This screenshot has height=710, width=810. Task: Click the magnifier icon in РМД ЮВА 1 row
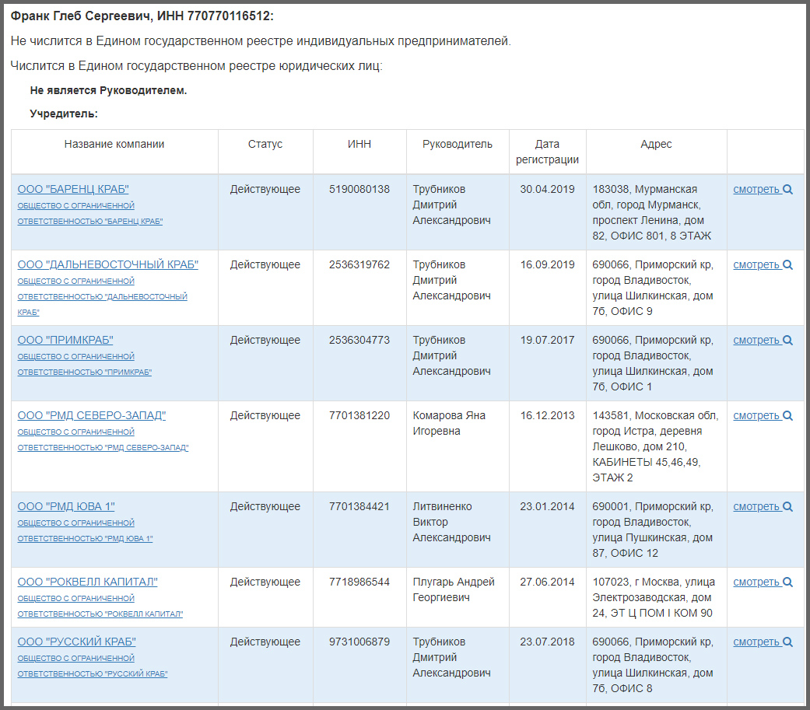click(x=787, y=506)
